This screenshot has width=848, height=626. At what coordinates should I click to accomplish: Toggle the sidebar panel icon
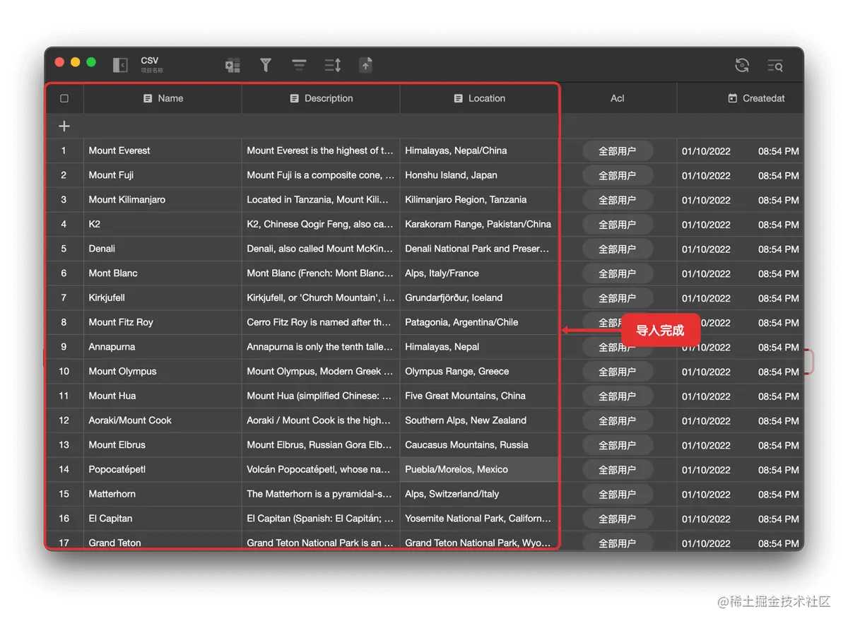coord(120,65)
